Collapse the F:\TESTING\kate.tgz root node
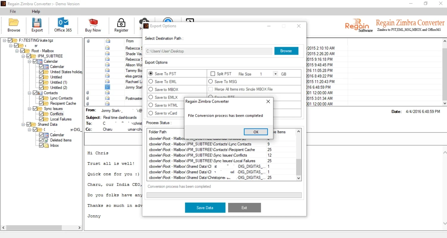This screenshot has height=238, width=447. [x=5, y=40]
